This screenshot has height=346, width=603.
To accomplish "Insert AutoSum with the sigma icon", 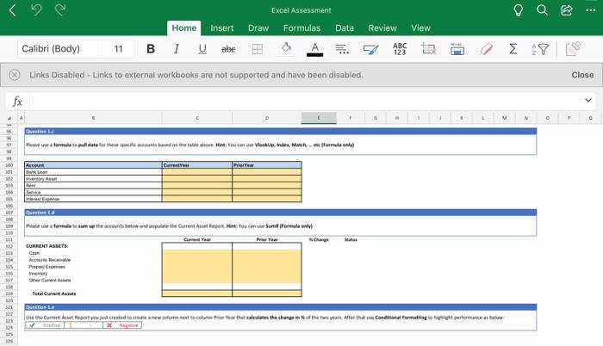I will tap(513, 49).
